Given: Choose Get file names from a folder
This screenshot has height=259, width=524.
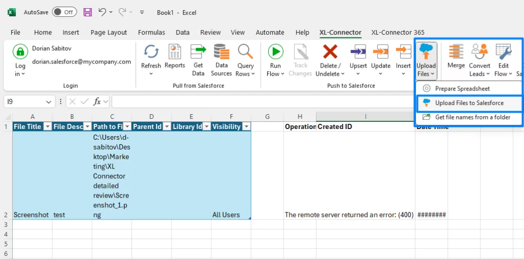Looking at the screenshot, I should [x=469, y=117].
